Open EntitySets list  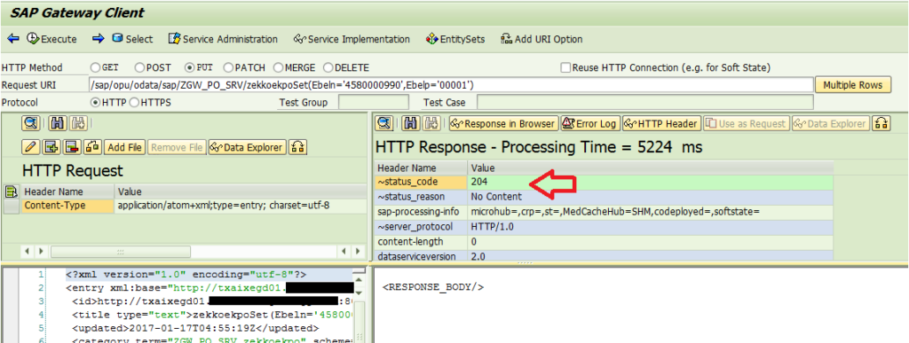455,39
